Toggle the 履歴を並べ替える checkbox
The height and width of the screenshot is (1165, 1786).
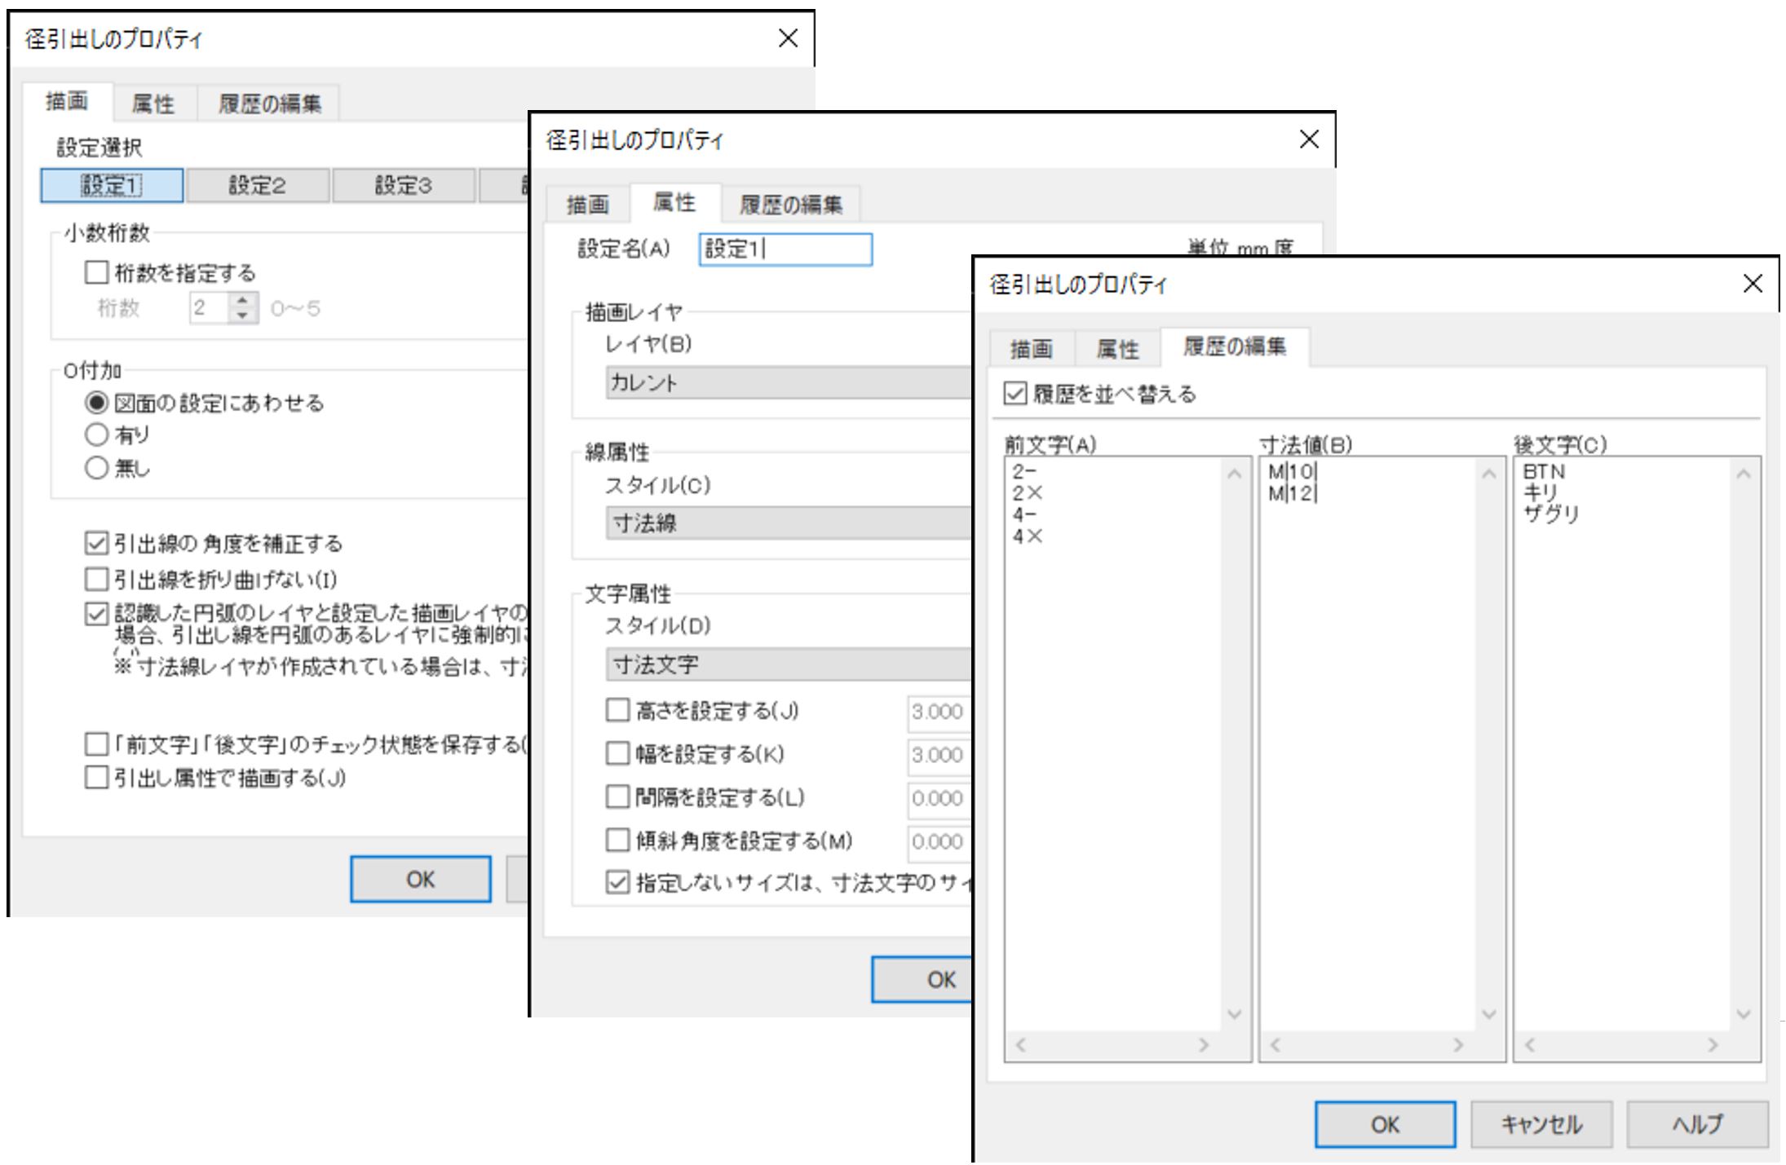[1015, 394]
